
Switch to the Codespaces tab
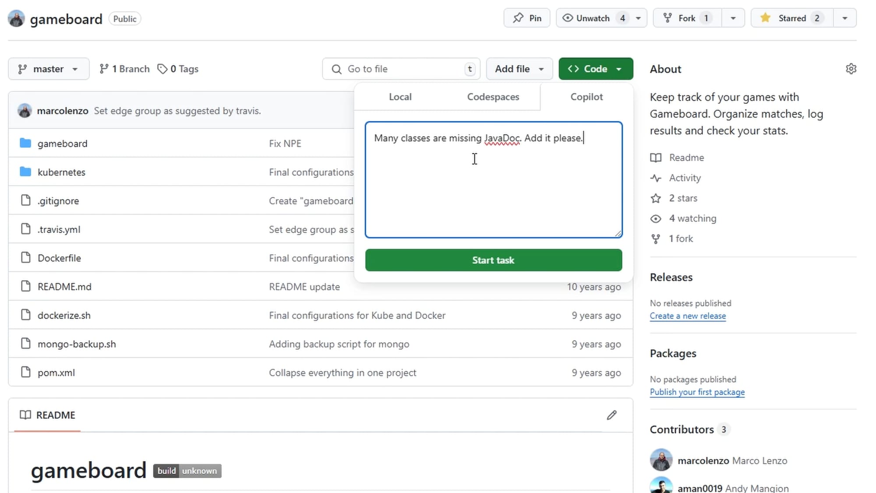(493, 97)
